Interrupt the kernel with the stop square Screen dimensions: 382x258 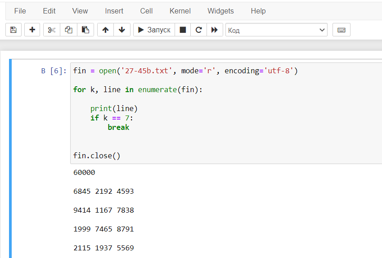pyautogui.click(x=183, y=30)
